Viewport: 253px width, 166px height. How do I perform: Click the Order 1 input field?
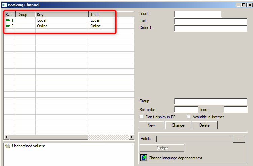point(210,28)
